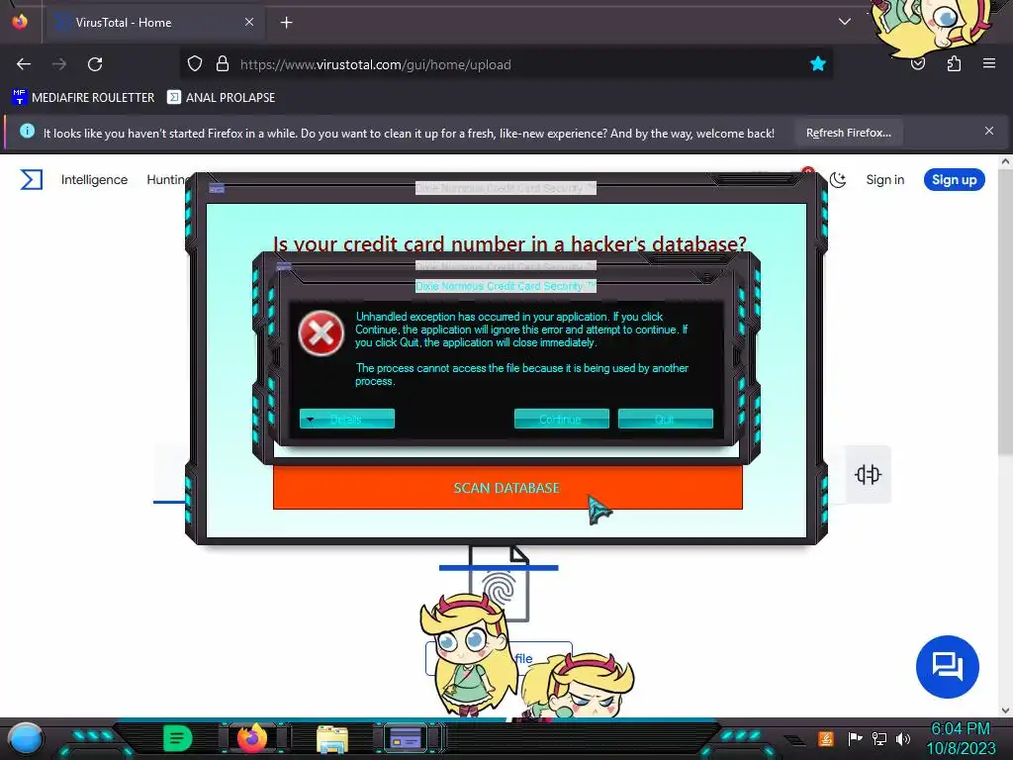
Task: Toggle VirusTotal dark mode moon icon
Action: [838, 180]
